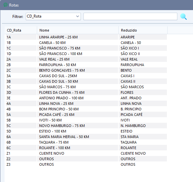193x182 pixels.
Task: Select the Z1 CLIENTE NOVO row
Action: [x=86, y=153]
